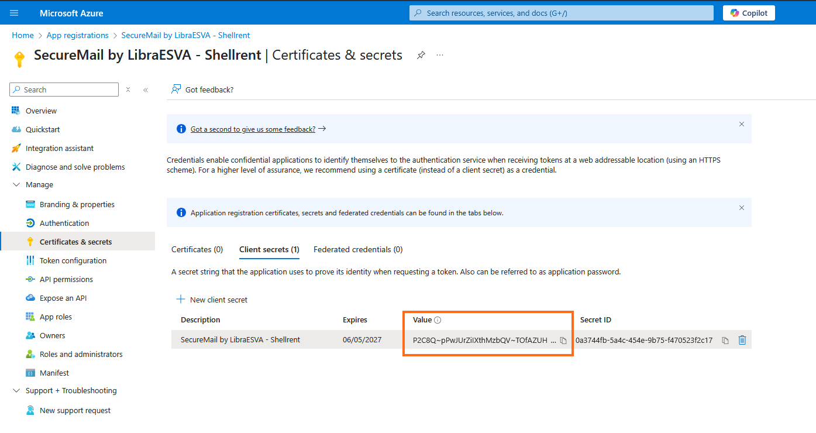Click the New support request icon
This screenshot has width=816, height=433.
[30, 410]
